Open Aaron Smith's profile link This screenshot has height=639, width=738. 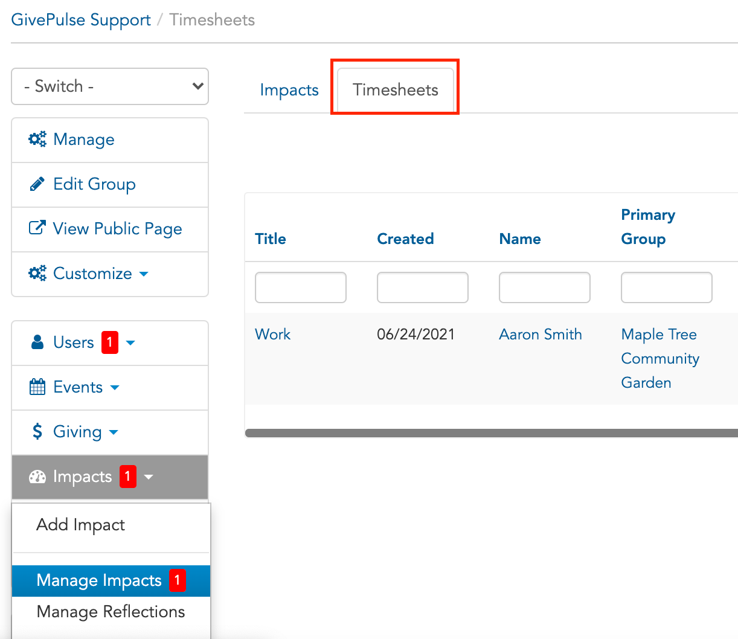click(541, 334)
